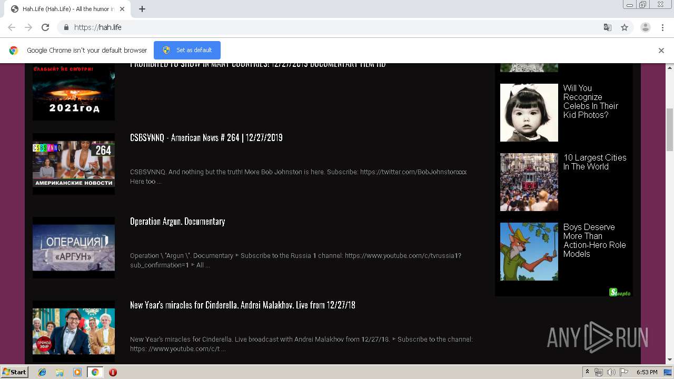Open the crowded city street ad image
This screenshot has height=379, width=674.
tap(529, 182)
